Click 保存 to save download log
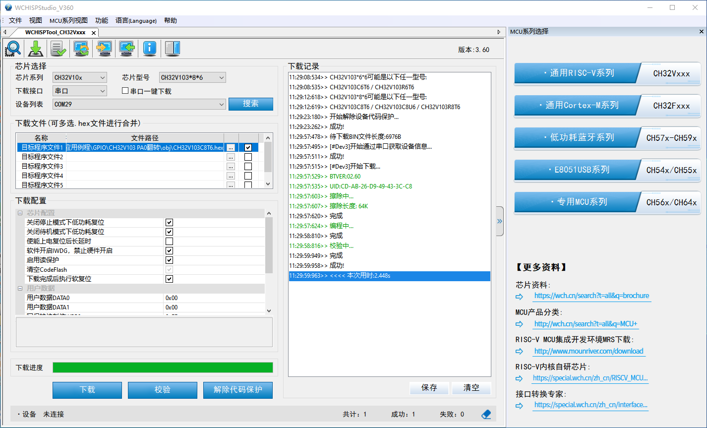Screen dimensions: 707x428 [429, 388]
